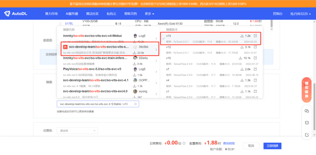
Task: Click download icon beside 1.2k for v13
Action: coord(242,36)
